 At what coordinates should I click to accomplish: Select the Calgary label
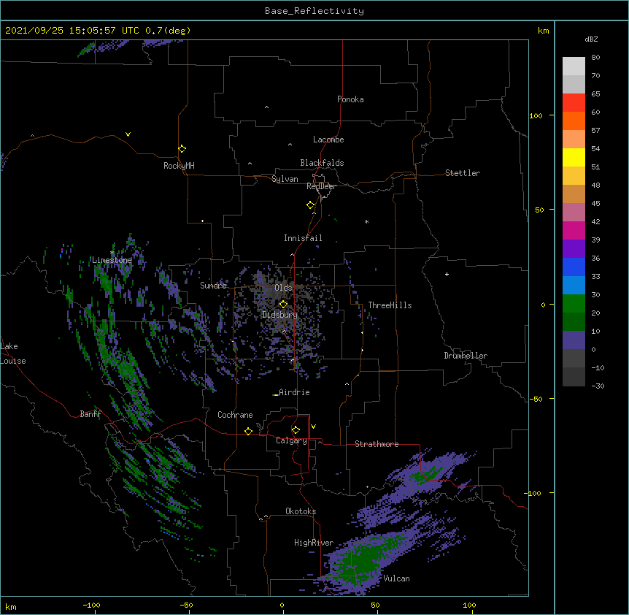pos(292,440)
